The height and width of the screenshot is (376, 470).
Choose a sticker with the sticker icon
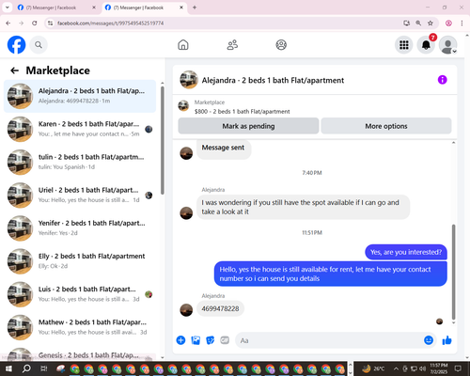pyautogui.click(x=210, y=340)
